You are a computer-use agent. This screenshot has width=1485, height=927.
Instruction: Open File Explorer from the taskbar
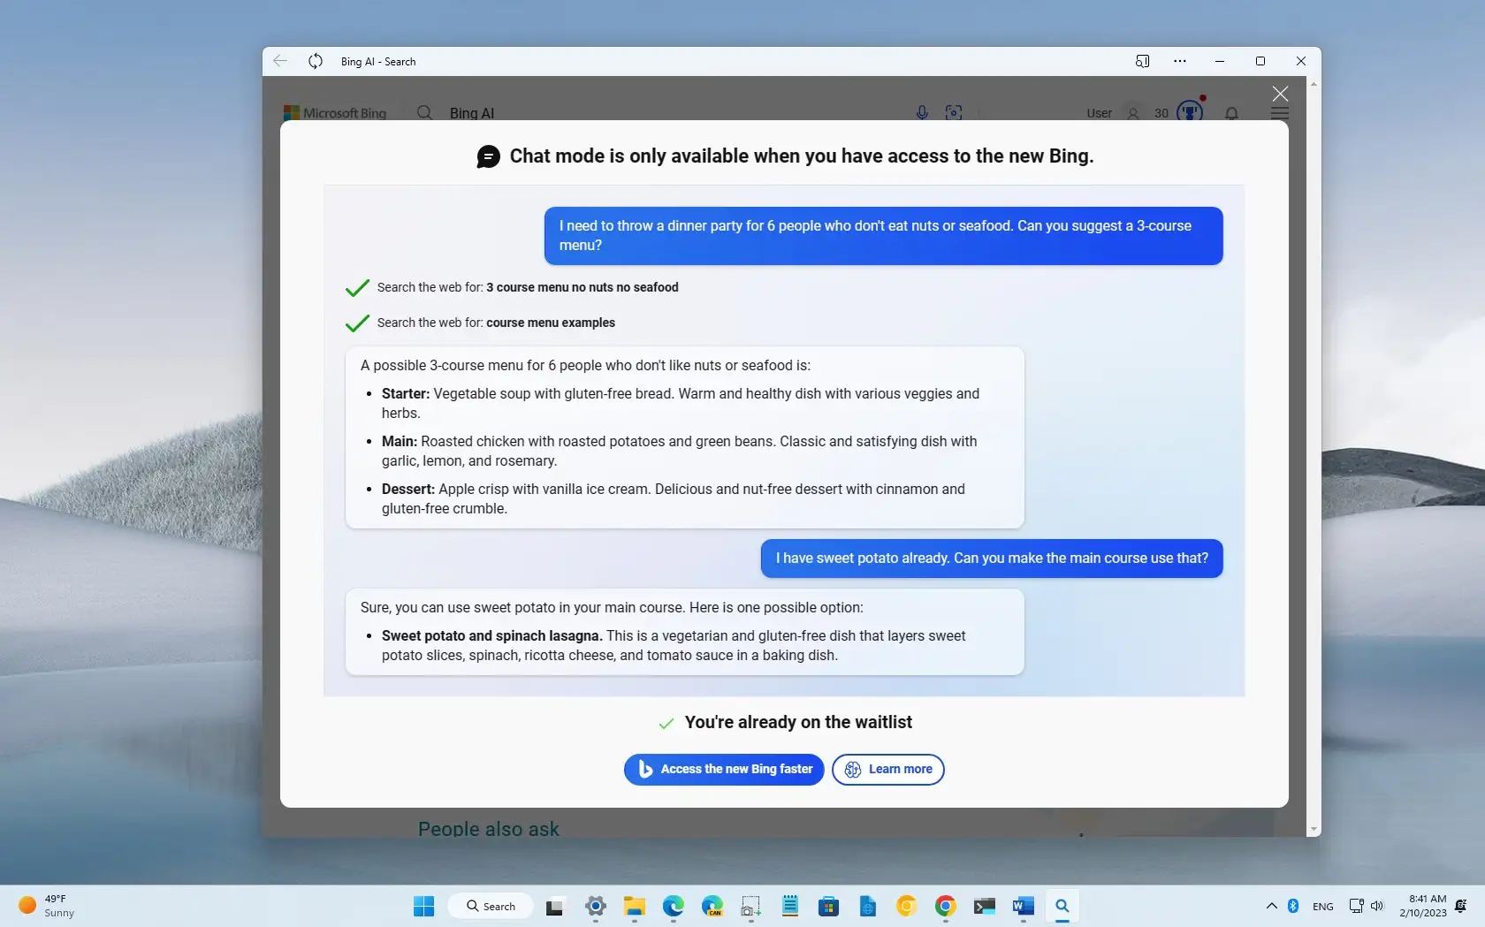pyautogui.click(x=635, y=906)
